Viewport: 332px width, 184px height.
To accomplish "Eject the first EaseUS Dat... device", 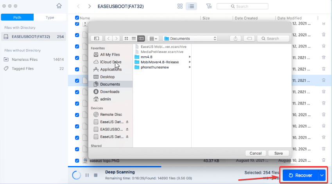I will pyautogui.click(x=127, y=122).
